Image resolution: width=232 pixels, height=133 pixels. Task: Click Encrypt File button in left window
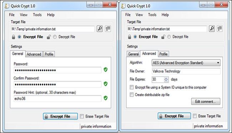coord(60,116)
